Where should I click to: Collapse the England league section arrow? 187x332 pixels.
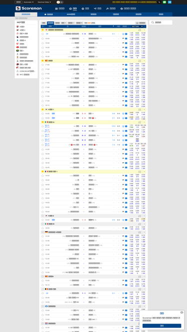pos(144,30)
